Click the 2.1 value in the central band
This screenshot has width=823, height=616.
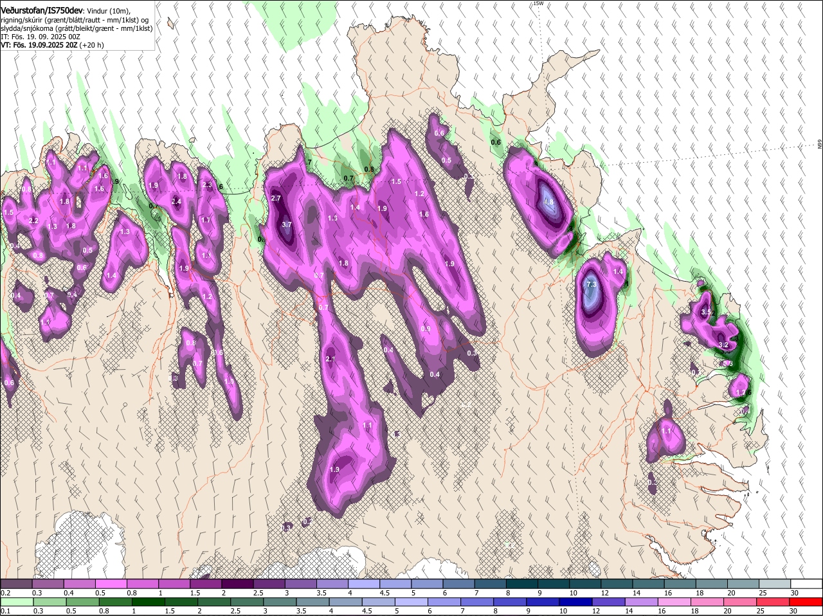point(331,359)
